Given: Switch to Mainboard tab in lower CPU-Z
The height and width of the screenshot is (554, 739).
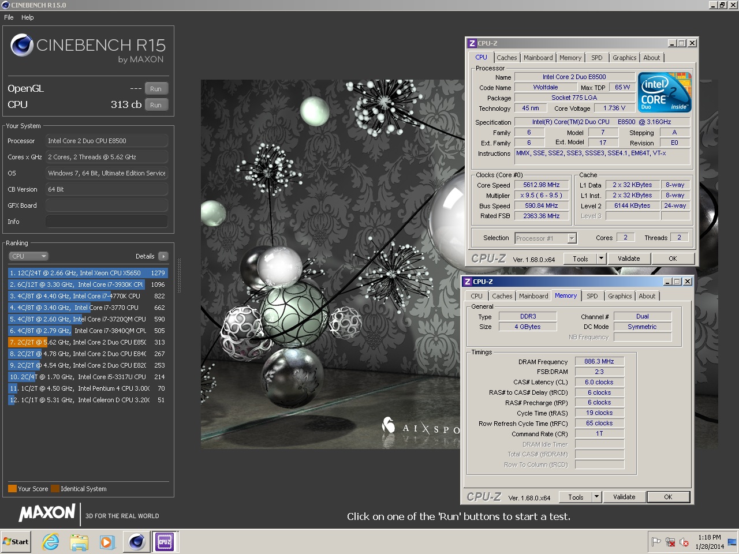Looking at the screenshot, I should tap(533, 296).
